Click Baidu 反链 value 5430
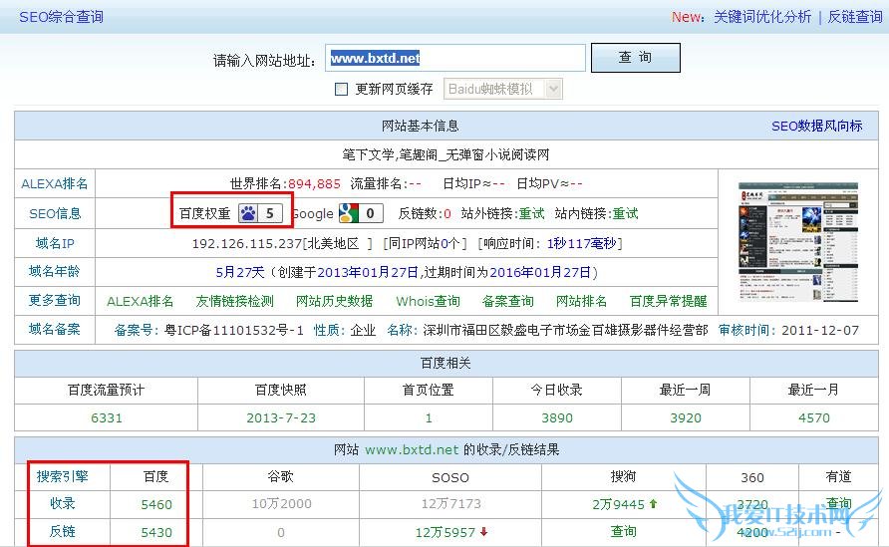 coord(156,532)
